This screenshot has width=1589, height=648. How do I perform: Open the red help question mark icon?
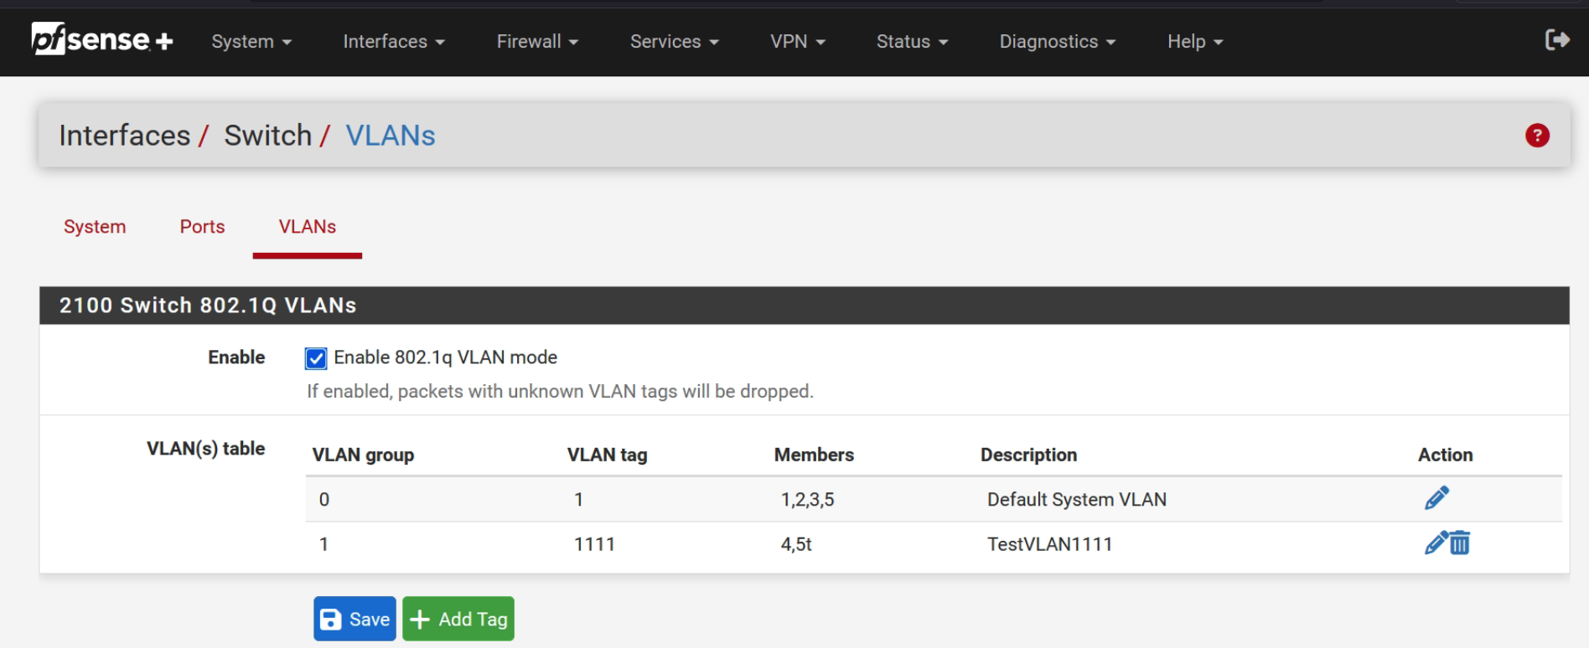(x=1536, y=136)
